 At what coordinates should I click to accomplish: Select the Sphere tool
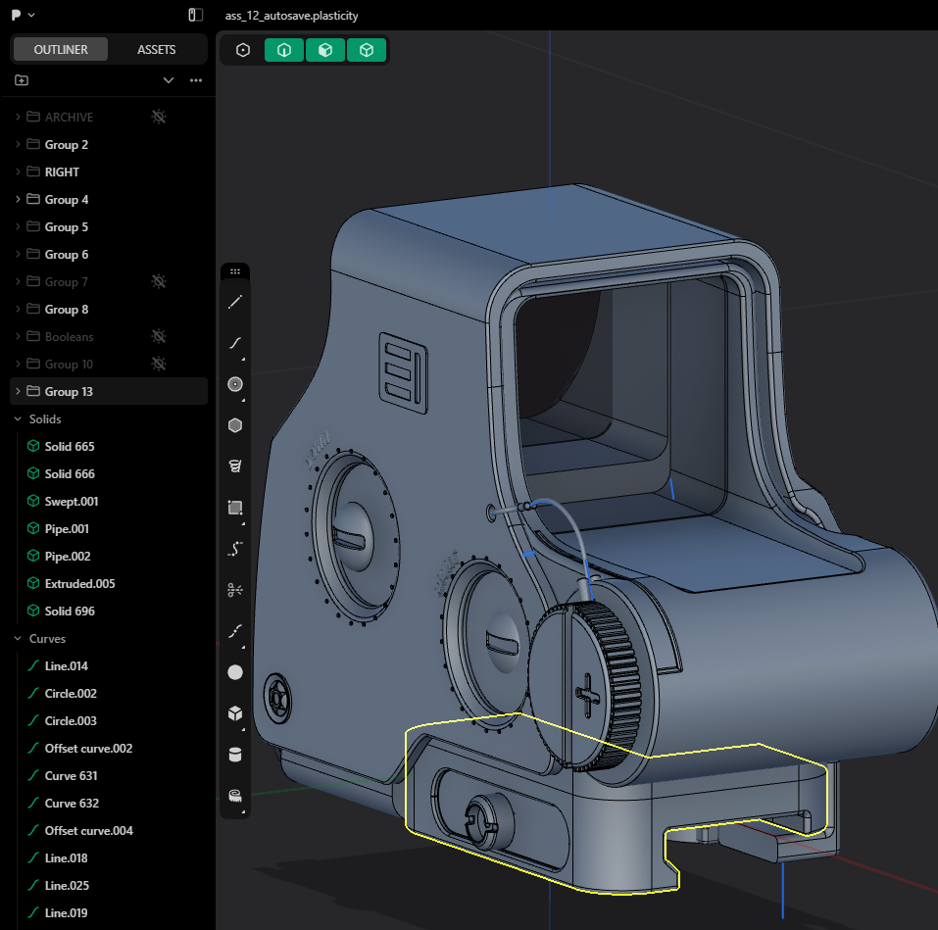pos(235,672)
